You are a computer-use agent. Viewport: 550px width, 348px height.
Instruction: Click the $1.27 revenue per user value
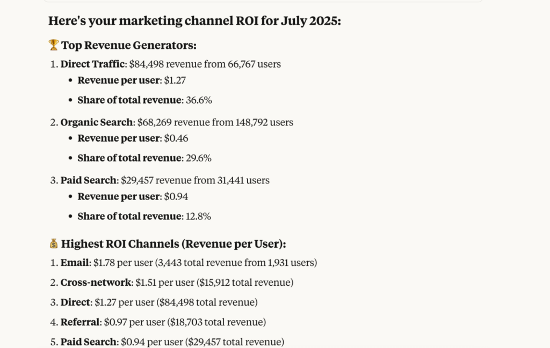click(x=175, y=80)
